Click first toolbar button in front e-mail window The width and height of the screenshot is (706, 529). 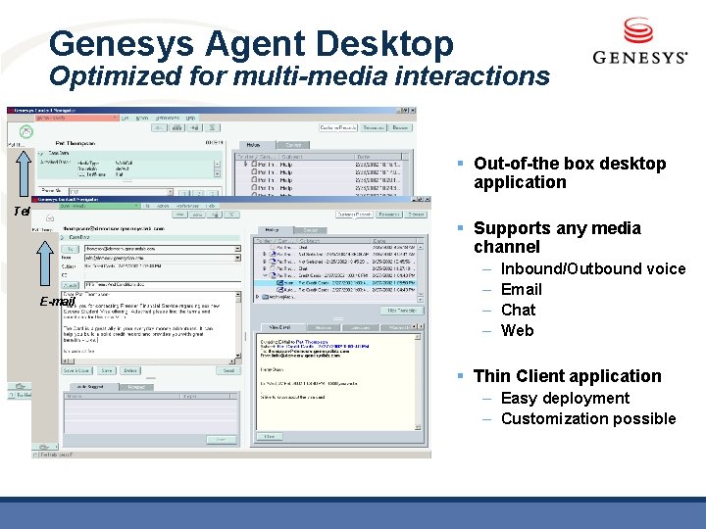[x=179, y=215]
